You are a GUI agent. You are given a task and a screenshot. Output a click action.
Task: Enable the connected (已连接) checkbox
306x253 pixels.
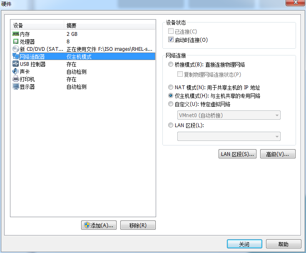pos(171,31)
